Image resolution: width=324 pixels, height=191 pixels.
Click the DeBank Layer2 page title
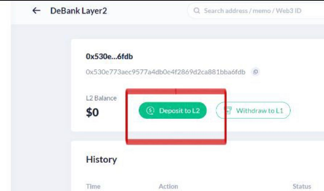coord(78,11)
